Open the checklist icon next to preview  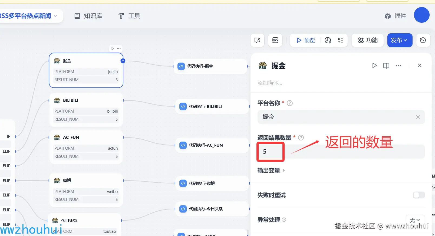(x=341, y=40)
